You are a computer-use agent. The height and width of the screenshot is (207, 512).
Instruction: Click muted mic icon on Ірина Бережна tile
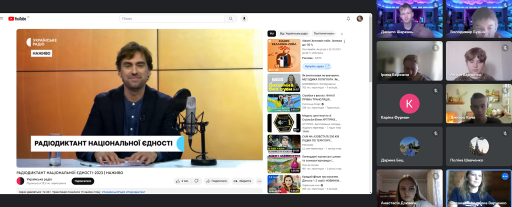coord(435,48)
